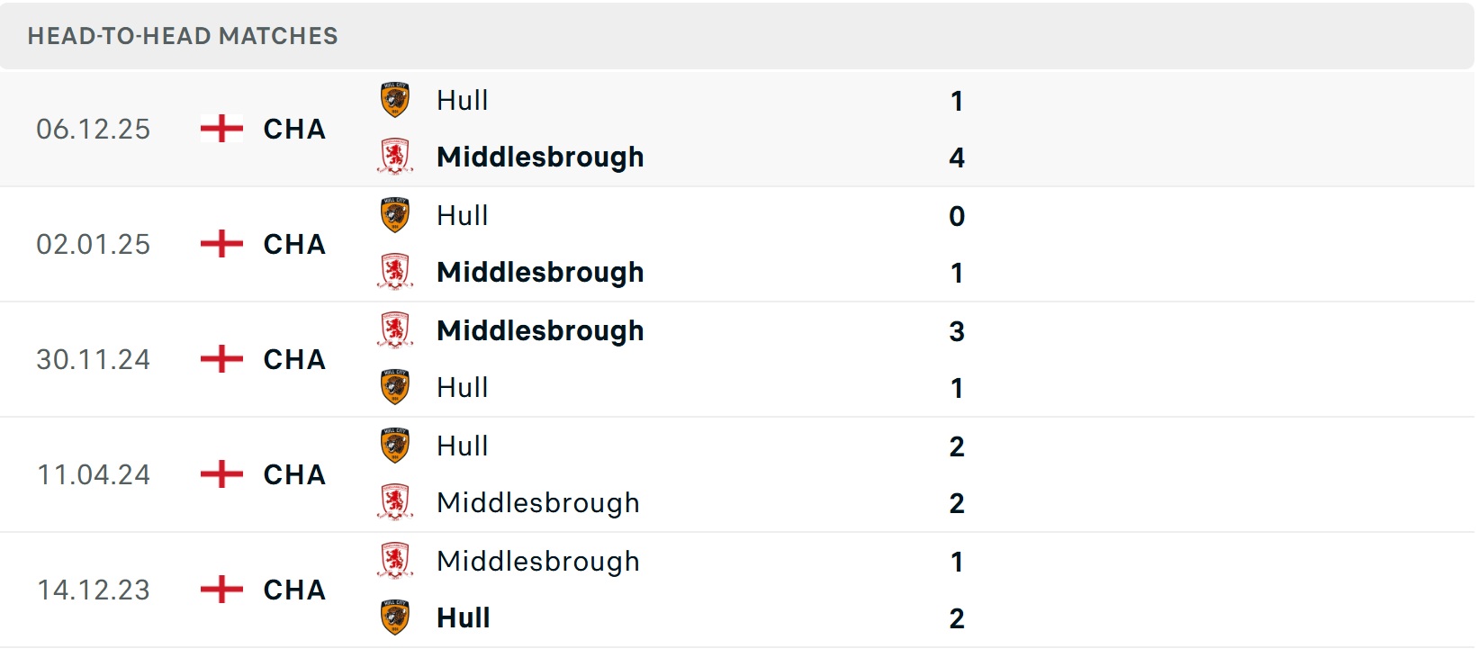The height and width of the screenshot is (649, 1478).
Task: Click Middlesbrough crest in 06.12.25 match
Action: pos(395,157)
